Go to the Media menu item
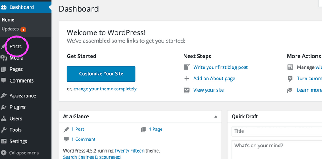Image resolution: width=322 pixels, height=159 pixels. click(16, 58)
